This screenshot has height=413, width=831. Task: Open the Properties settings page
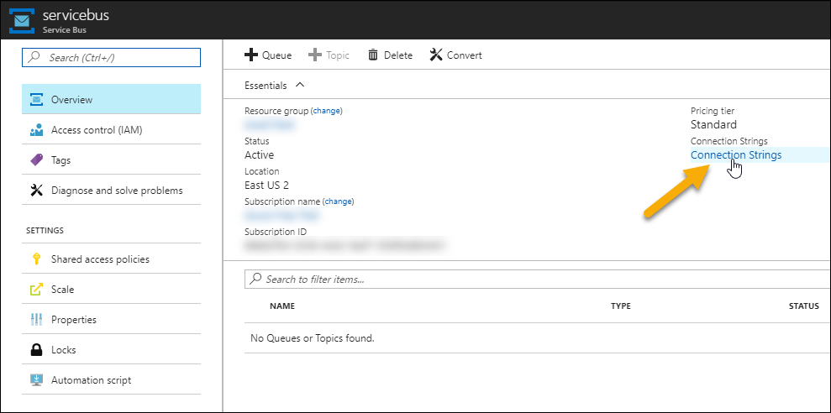point(74,320)
